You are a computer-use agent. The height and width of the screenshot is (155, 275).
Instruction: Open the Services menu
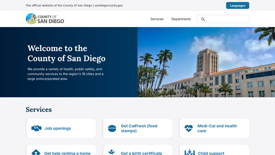pos(157,19)
